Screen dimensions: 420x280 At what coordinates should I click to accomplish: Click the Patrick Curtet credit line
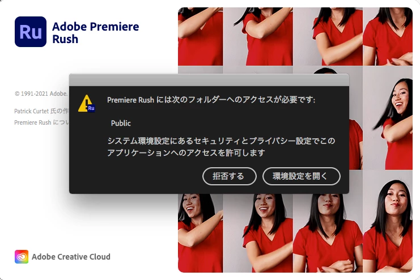click(41, 111)
